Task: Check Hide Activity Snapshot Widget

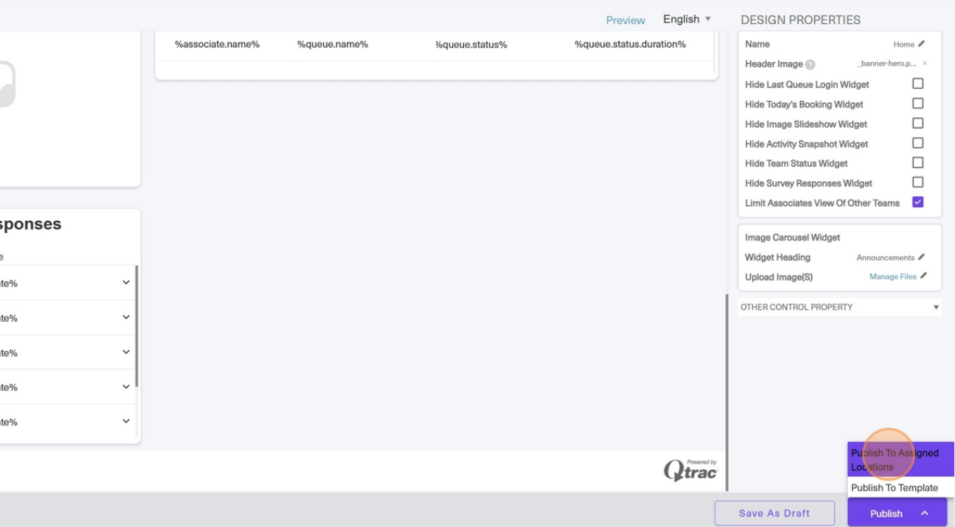Action: 918,143
